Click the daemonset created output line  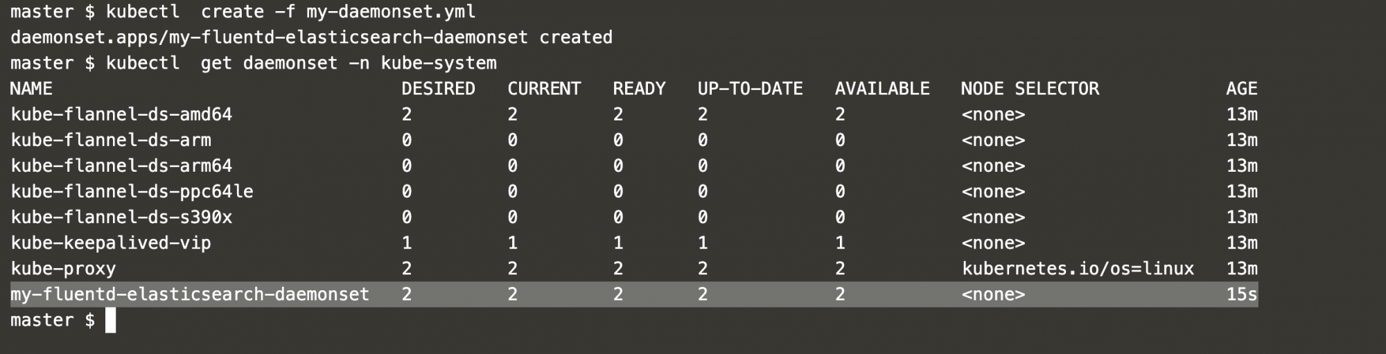click(x=312, y=37)
